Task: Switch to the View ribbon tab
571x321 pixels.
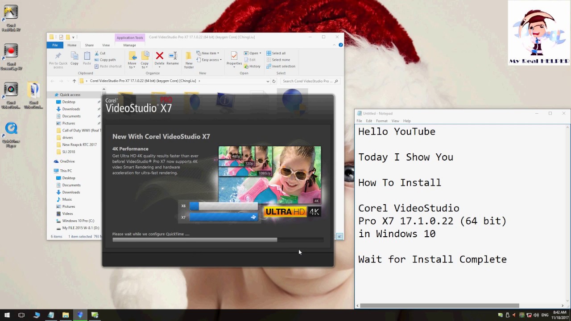Action: (x=106, y=45)
